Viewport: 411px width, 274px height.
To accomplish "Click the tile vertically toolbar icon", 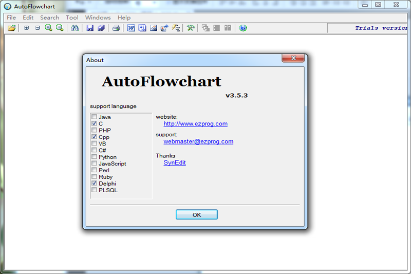I will (228, 28).
